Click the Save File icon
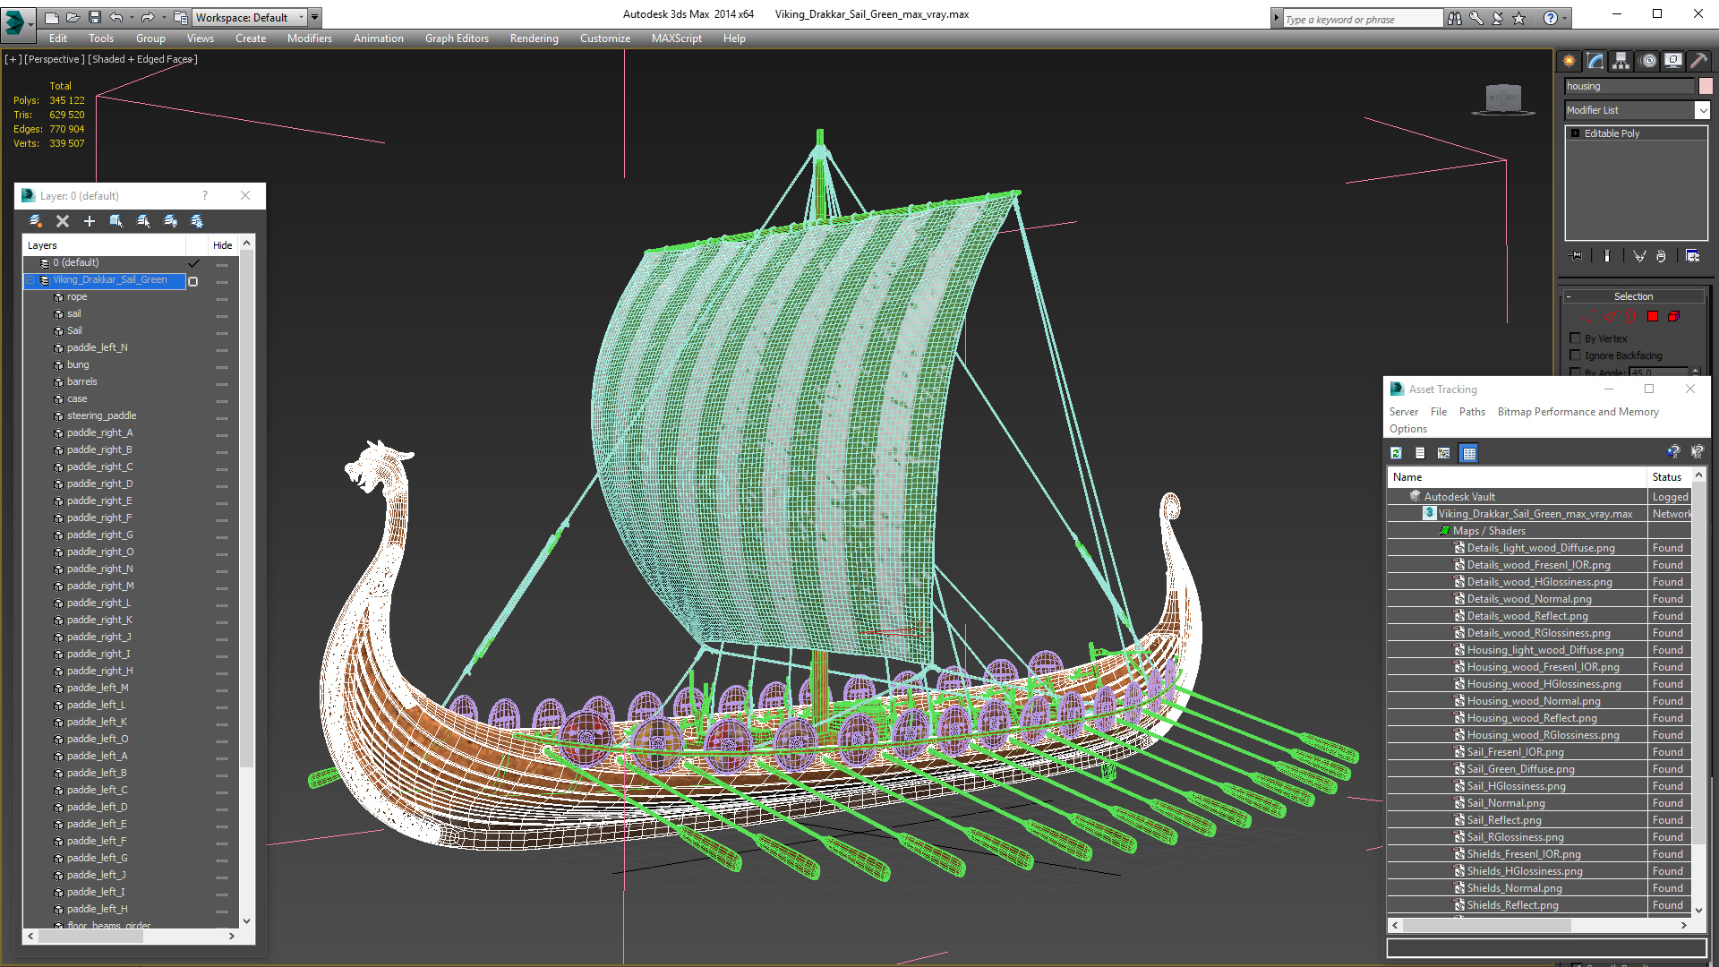The image size is (1719, 967). tap(94, 17)
